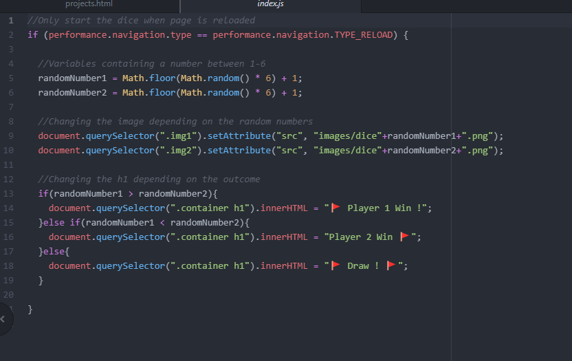Click 'TYPE_RELOAD' in line 2
Viewport: 572px width, 361px height.
click(363, 35)
